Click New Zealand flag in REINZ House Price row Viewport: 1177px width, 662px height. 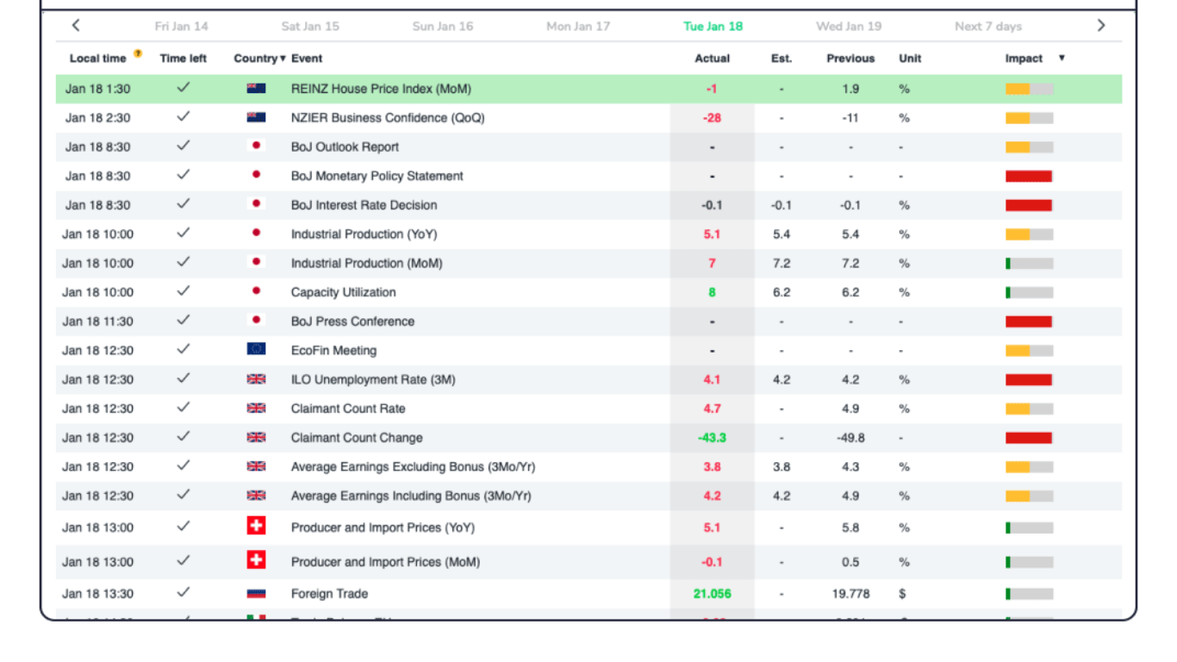256,88
